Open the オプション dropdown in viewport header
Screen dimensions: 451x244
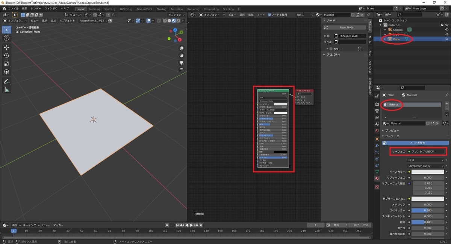pos(176,15)
